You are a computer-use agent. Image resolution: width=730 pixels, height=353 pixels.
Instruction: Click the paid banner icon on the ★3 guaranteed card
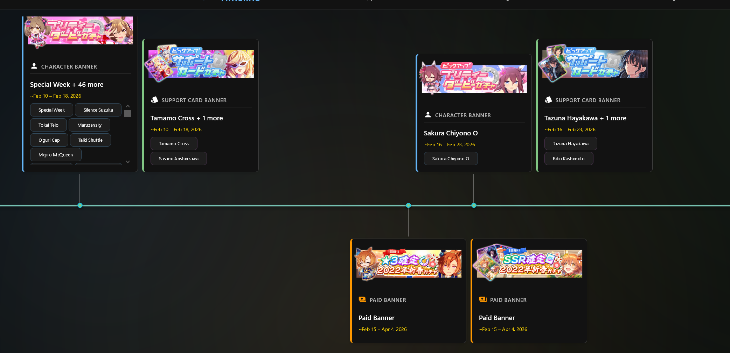click(362, 299)
